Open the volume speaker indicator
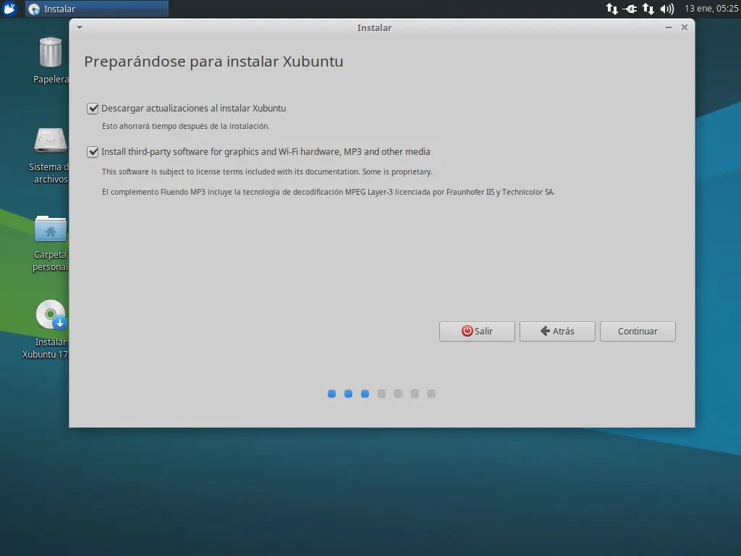Screen dimensions: 741x556 [x=666, y=9]
